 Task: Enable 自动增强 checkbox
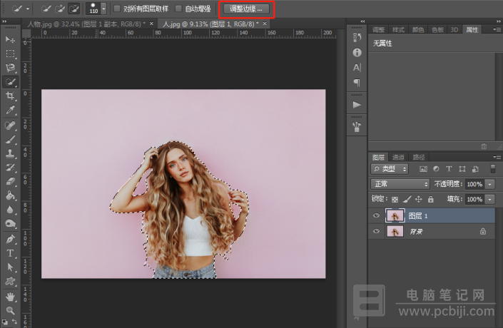178,9
